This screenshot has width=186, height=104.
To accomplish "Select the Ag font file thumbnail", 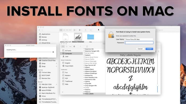I will tap(78, 37).
